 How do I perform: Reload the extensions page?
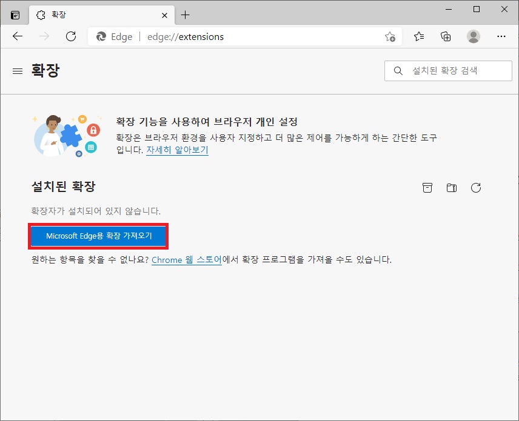71,36
